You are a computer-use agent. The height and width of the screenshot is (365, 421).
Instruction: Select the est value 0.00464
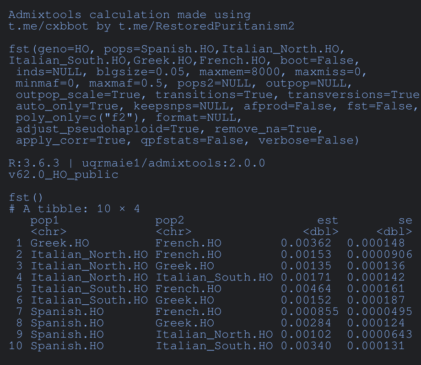[306, 289]
